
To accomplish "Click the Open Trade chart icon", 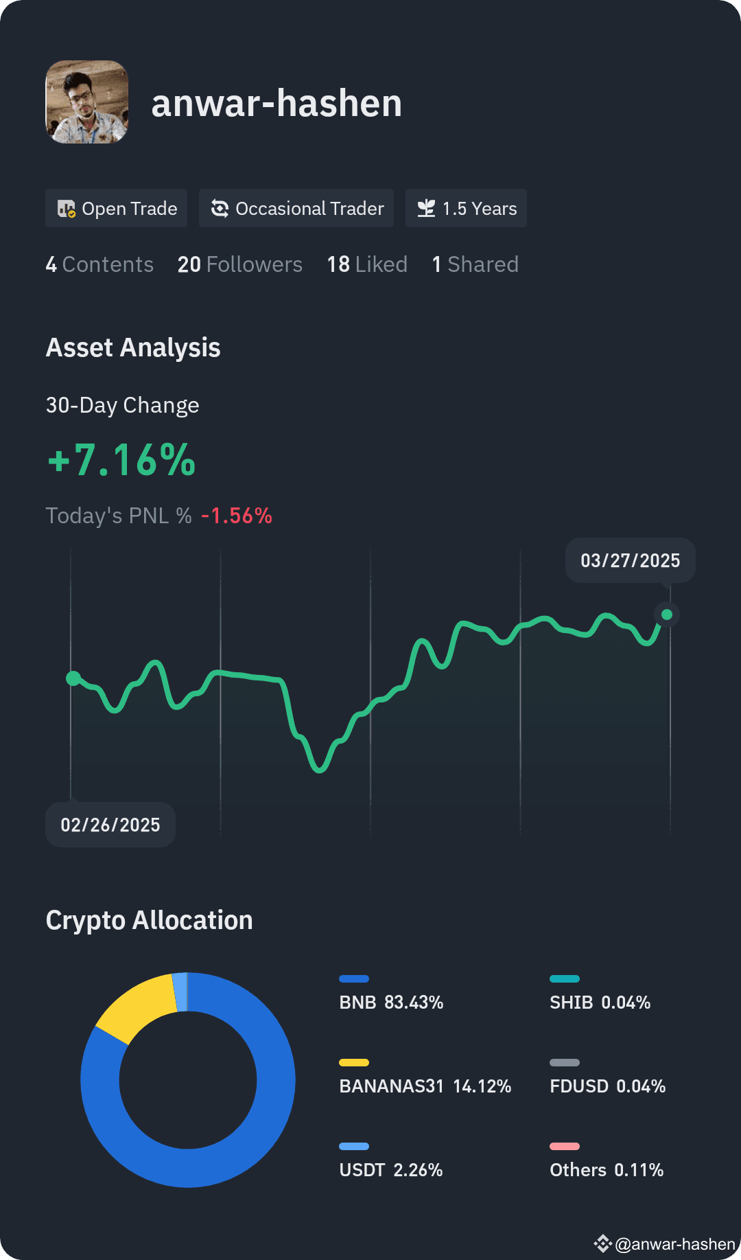I will [67, 209].
